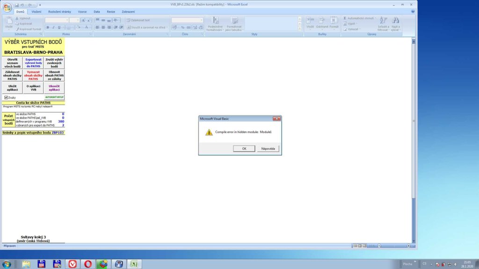
Task: Click the AutoSum sigma icon
Action: point(345,18)
